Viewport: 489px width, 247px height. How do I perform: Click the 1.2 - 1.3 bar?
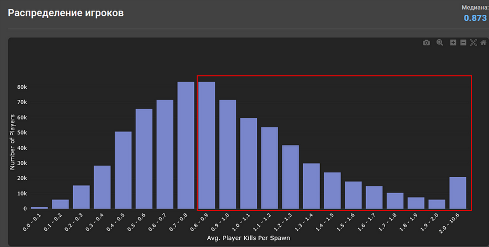(290, 177)
